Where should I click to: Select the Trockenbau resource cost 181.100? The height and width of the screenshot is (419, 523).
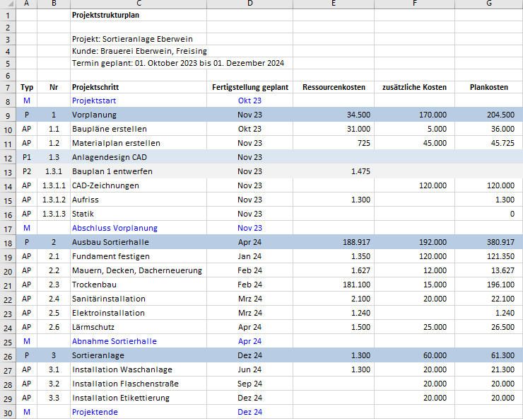tap(334, 285)
